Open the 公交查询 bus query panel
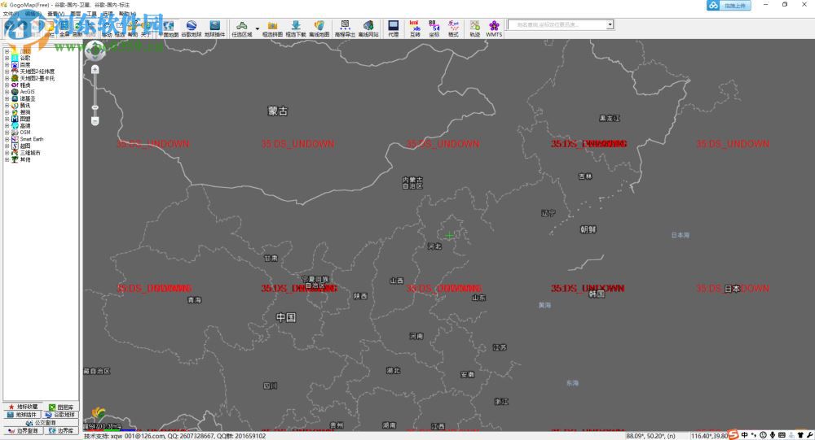 41,423
